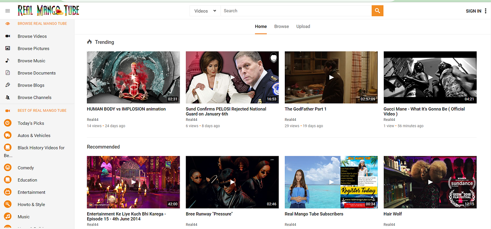Switch to the Upload tab

[x=303, y=27]
